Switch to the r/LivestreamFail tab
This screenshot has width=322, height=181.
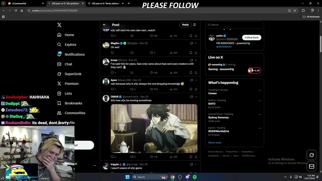25,4
